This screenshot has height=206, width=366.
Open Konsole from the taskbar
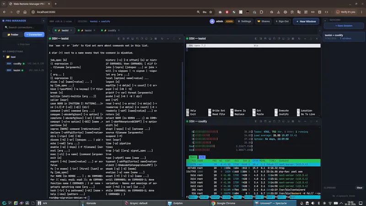click(100, 203)
